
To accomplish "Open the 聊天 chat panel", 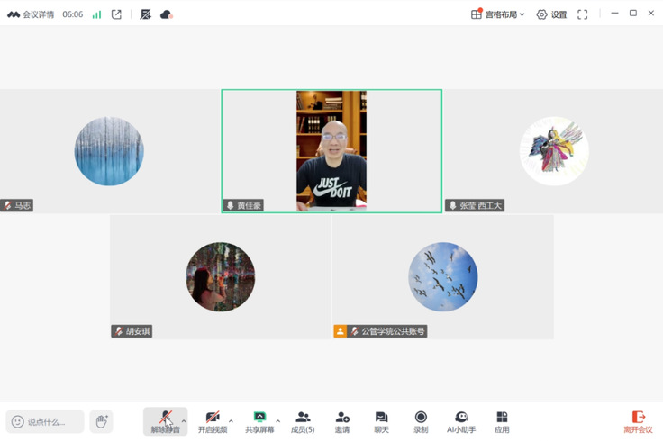I will coord(381,420).
